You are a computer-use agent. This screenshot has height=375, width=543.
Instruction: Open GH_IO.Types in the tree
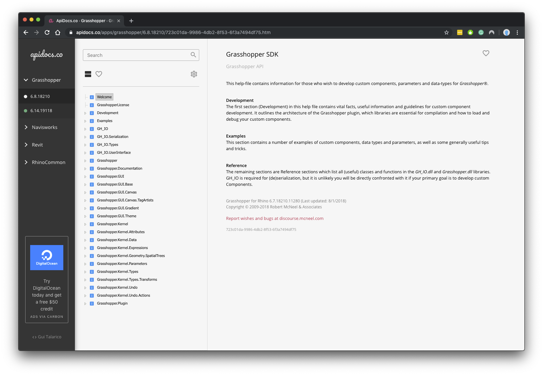pyautogui.click(x=108, y=145)
